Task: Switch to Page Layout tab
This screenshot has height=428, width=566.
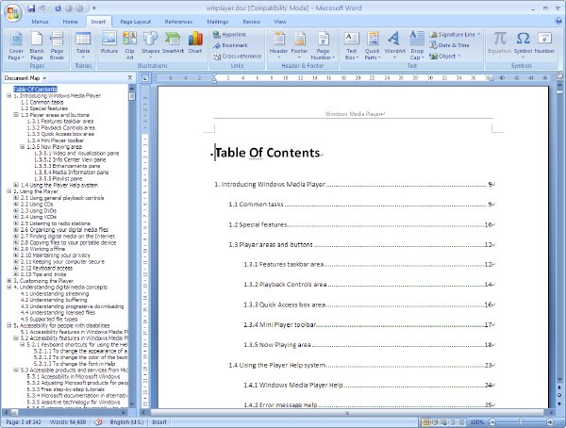Action: click(x=135, y=22)
